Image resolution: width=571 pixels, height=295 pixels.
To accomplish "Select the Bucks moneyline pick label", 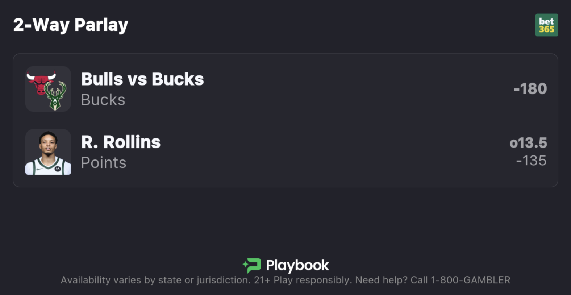I will (x=103, y=100).
